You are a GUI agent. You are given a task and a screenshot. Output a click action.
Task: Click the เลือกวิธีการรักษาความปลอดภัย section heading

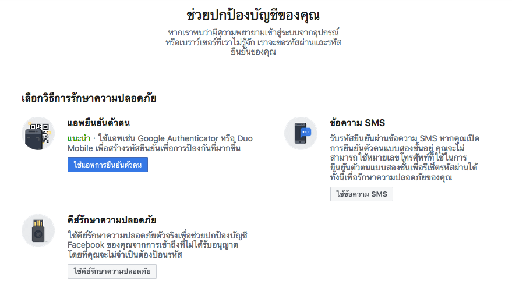point(89,98)
